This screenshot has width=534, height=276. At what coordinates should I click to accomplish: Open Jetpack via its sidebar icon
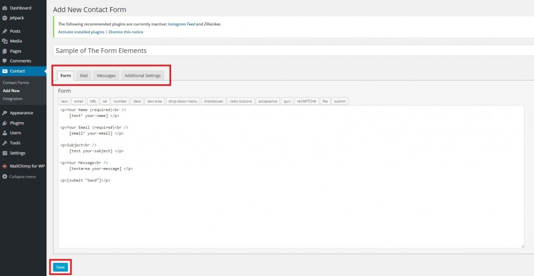click(x=5, y=18)
